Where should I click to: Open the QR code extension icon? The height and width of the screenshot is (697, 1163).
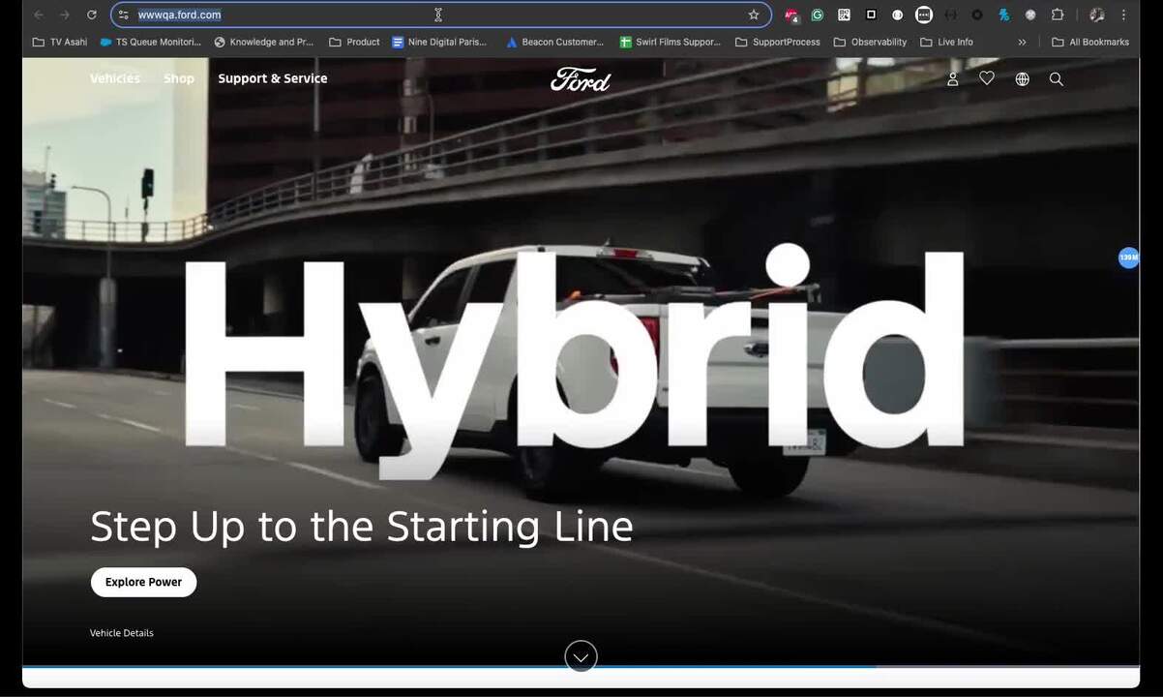(844, 15)
